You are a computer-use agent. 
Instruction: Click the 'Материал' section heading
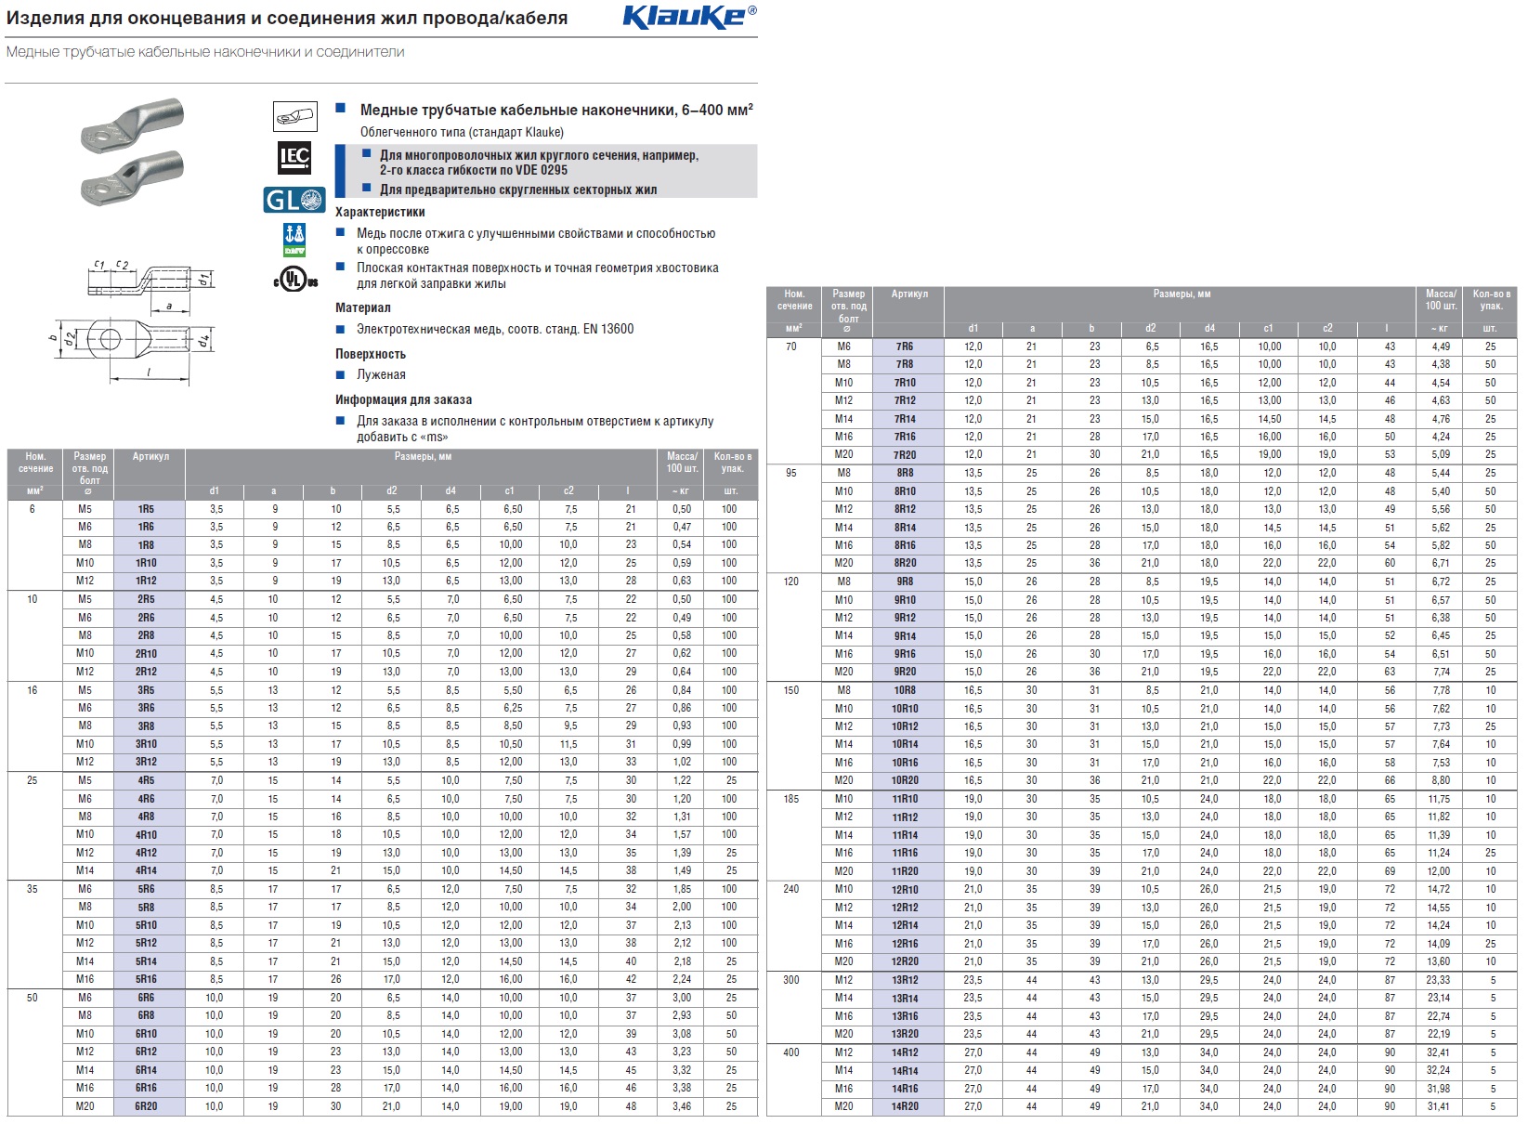(362, 307)
